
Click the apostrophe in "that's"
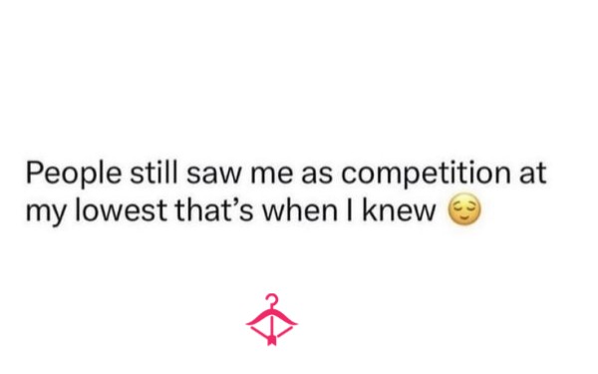point(236,202)
